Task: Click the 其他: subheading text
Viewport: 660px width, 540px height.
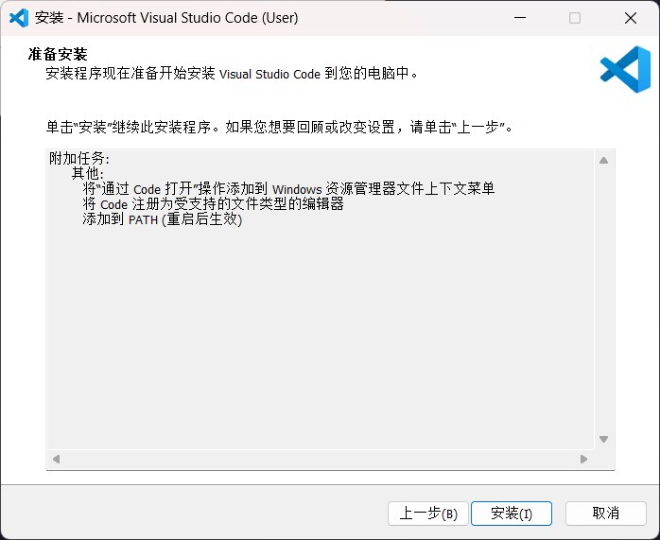Action: coord(88,173)
